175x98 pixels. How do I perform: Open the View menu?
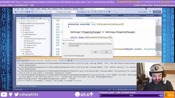(27, 9)
